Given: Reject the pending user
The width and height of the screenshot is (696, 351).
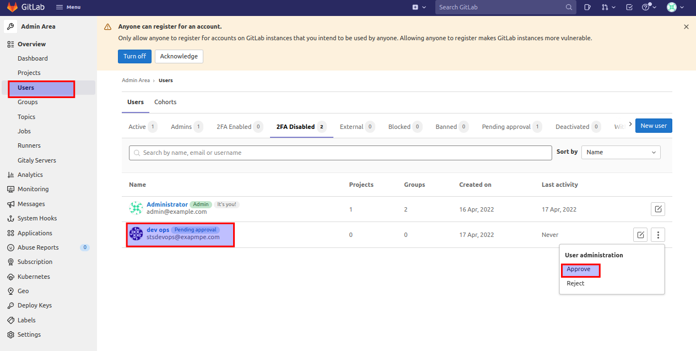Looking at the screenshot, I should (x=575, y=283).
